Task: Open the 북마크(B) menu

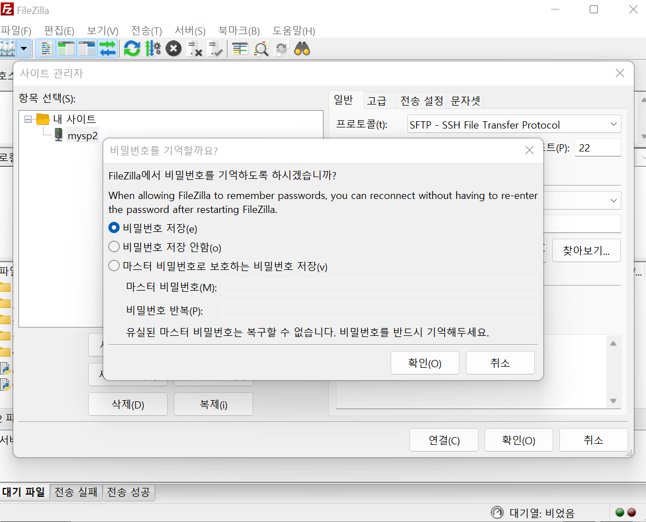Action: tap(239, 31)
